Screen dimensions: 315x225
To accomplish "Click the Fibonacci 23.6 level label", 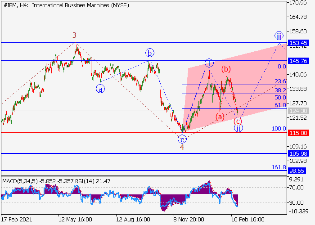I will [x=280, y=81].
